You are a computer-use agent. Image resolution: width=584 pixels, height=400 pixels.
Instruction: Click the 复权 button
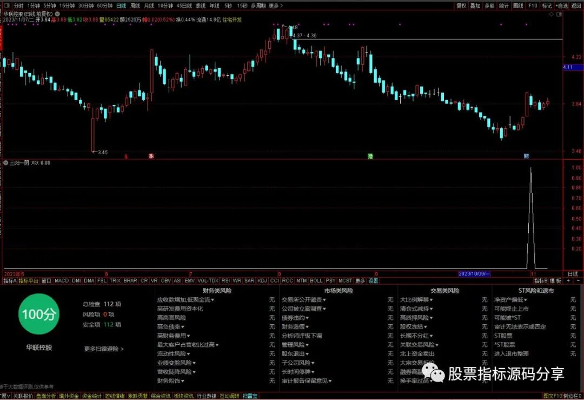click(x=461, y=5)
